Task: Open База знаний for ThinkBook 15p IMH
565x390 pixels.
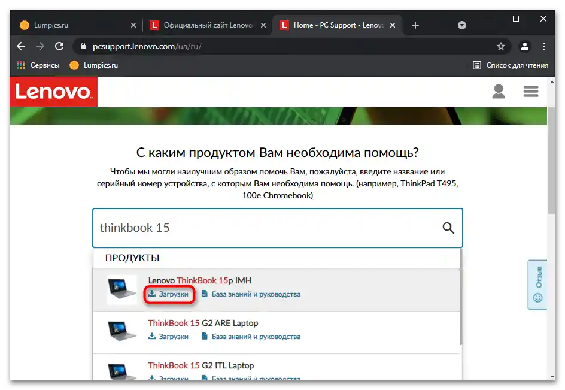Action: 251,294
